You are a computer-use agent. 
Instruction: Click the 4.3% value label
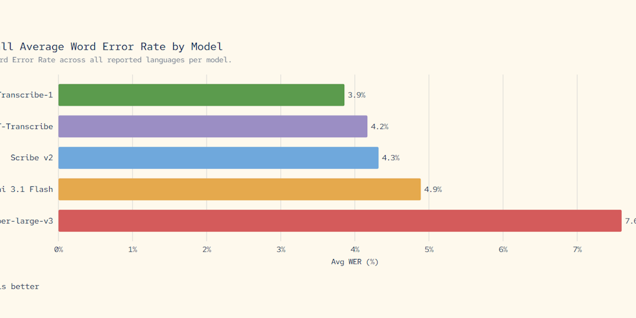(391, 158)
